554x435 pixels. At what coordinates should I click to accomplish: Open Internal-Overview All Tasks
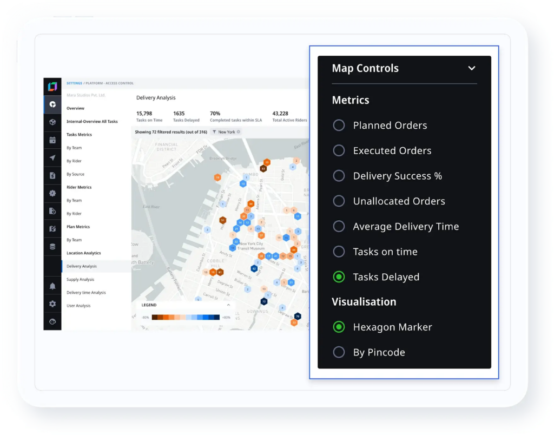tap(91, 121)
